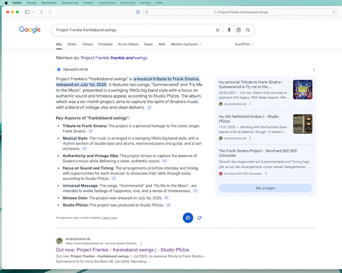Screen dimensions: 342x273
Task: Open the Ablage menu
Action: [31, 3]
